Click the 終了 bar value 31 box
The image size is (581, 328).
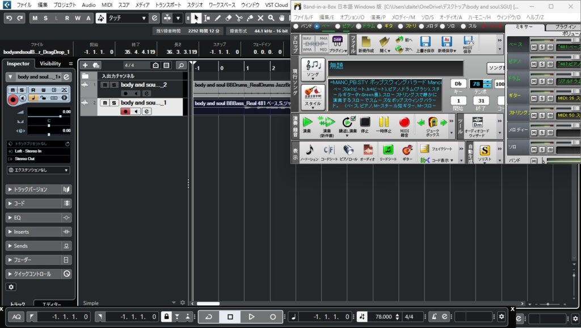click(x=481, y=100)
